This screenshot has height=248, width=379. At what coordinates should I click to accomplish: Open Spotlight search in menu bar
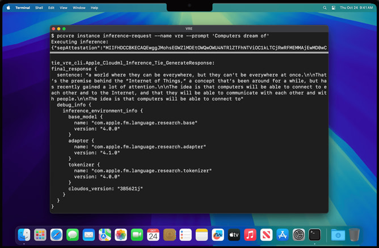click(x=325, y=8)
